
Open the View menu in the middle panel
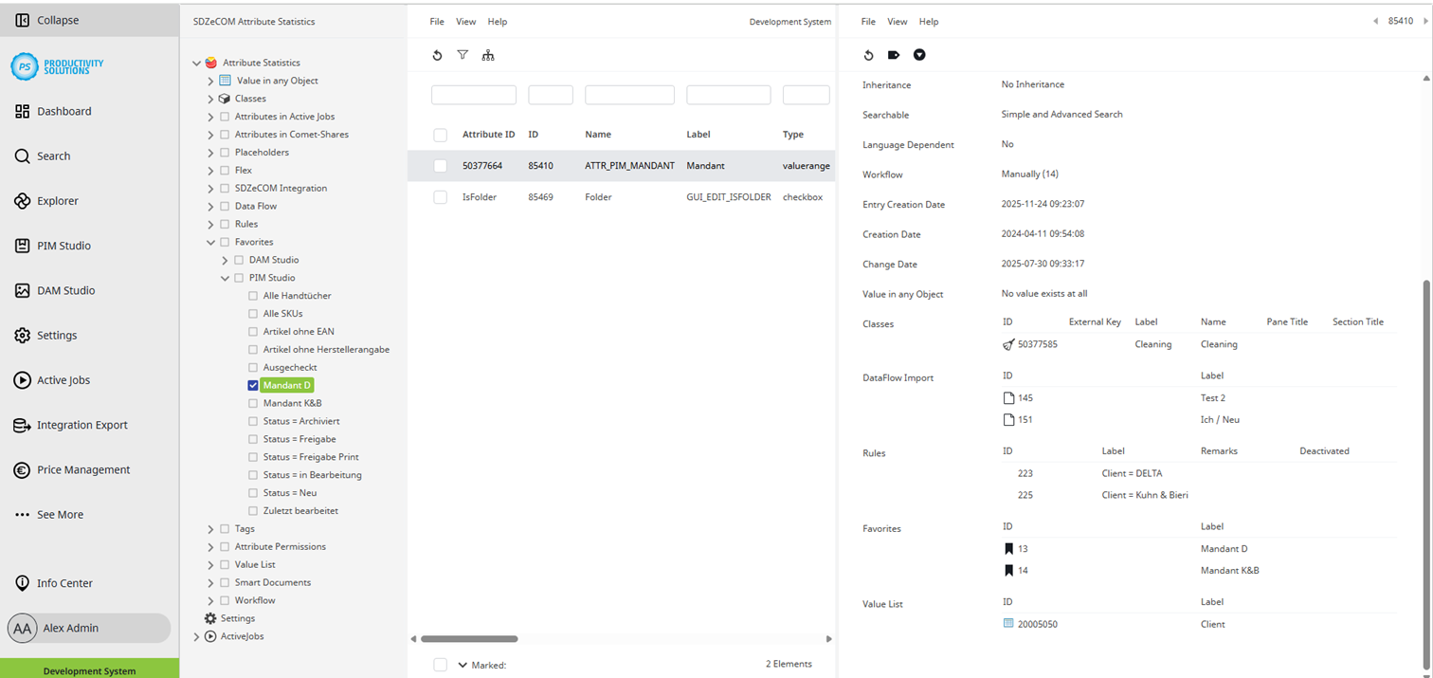[465, 21]
